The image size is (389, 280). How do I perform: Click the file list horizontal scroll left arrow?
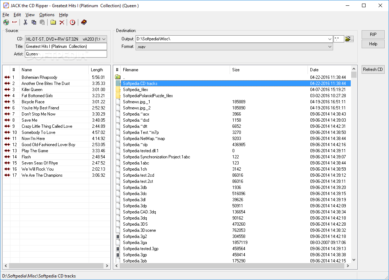tap(116, 266)
